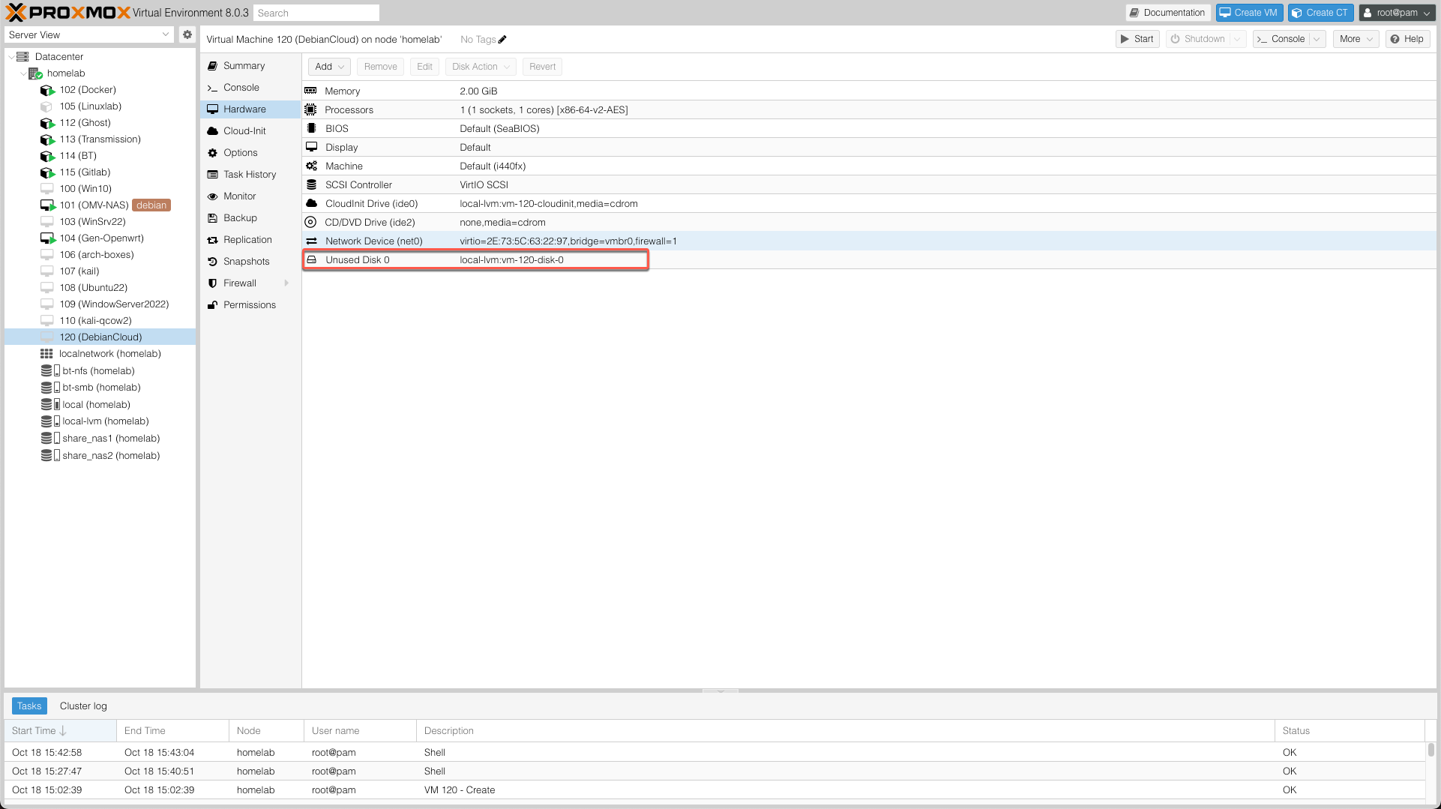Viewport: 1441px width, 809px height.
Task: Click the local-lvm storage icon
Action: (x=50, y=421)
